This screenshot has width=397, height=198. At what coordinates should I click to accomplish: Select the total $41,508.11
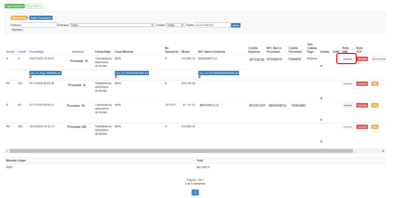point(204,167)
